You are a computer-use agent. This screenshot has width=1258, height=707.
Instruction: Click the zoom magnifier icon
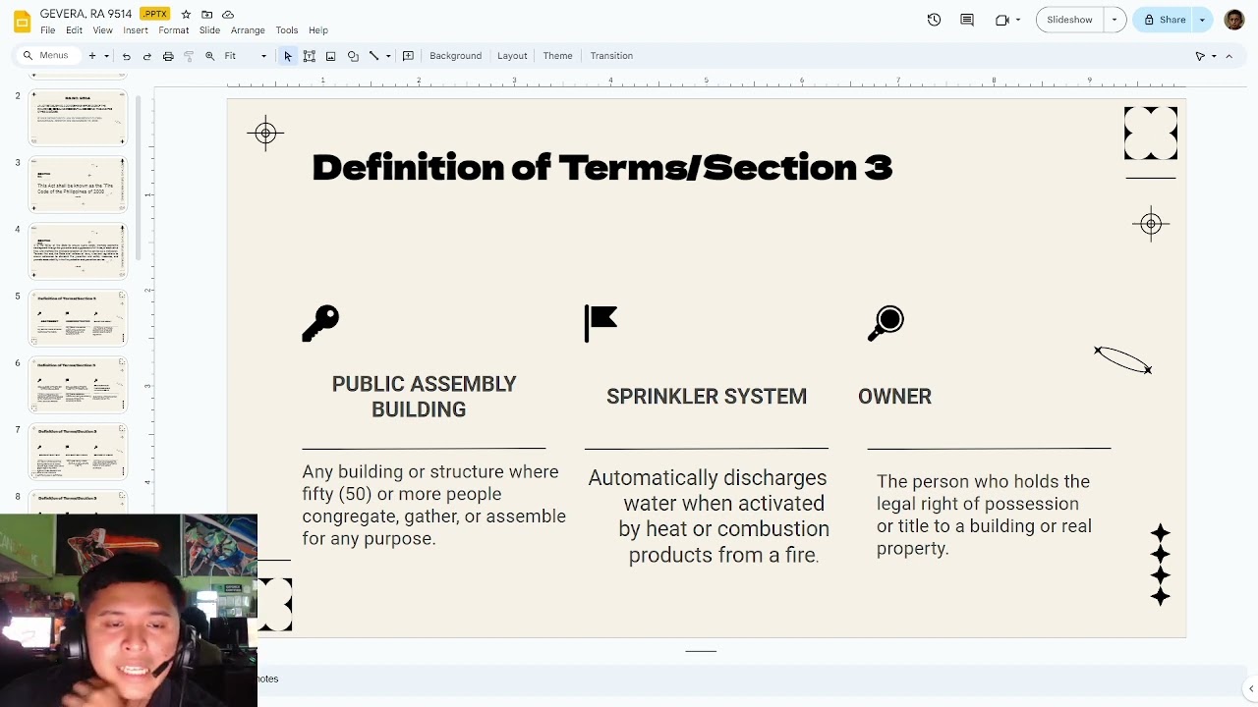coord(209,56)
